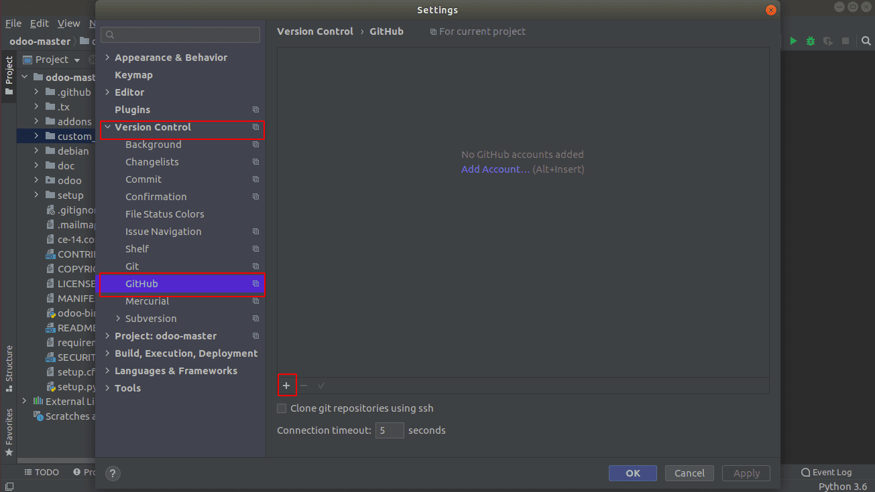The image size is (875, 492).
Task: Apply settings with the OK button
Action: coord(632,473)
